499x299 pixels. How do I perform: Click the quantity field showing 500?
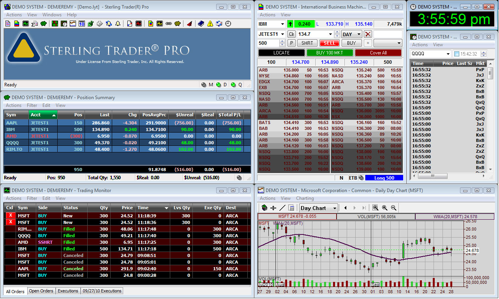pyautogui.click(x=269, y=43)
